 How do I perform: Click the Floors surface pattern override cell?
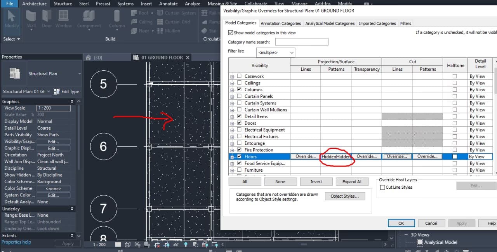click(x=336, y=156)
